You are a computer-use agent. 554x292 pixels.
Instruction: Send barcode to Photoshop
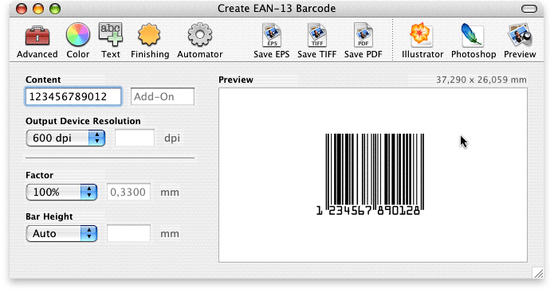(473, 41)
